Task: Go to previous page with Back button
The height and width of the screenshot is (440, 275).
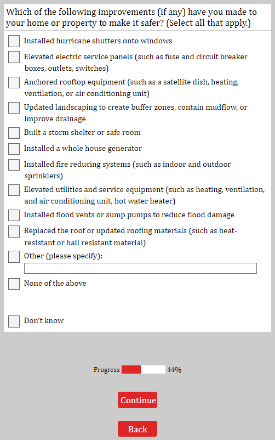Action: point(137,429)
